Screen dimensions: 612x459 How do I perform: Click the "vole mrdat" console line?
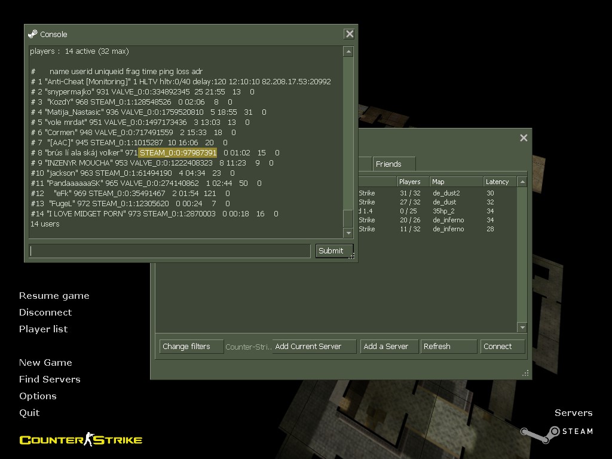[x=140, y=122]
